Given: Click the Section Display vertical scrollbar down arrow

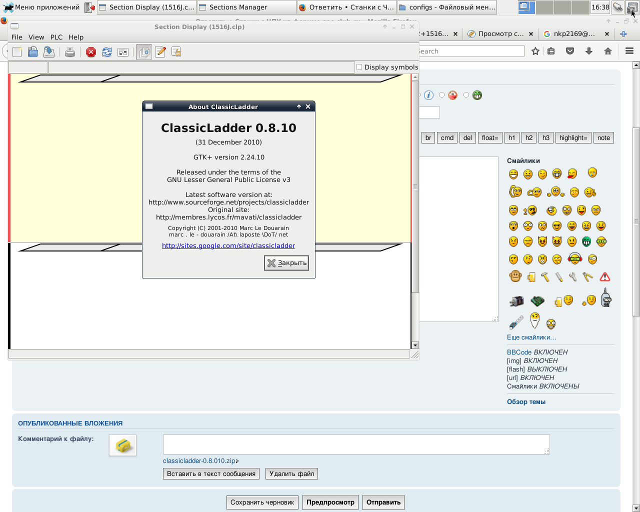Looking at the screenshot, I should (415, 345).
